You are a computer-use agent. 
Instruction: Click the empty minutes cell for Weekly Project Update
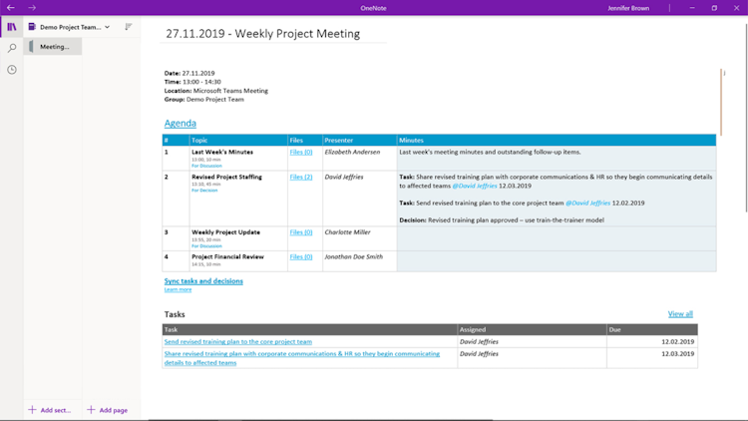[557, 238]
